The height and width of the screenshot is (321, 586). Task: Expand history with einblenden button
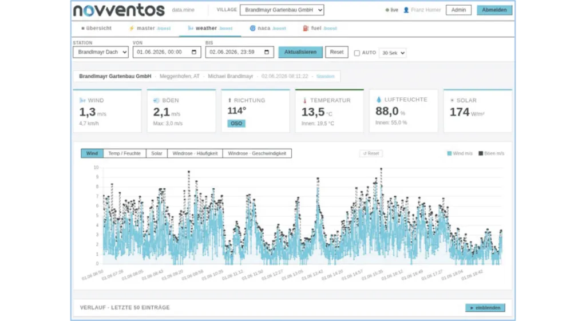(x=485, y=307)
